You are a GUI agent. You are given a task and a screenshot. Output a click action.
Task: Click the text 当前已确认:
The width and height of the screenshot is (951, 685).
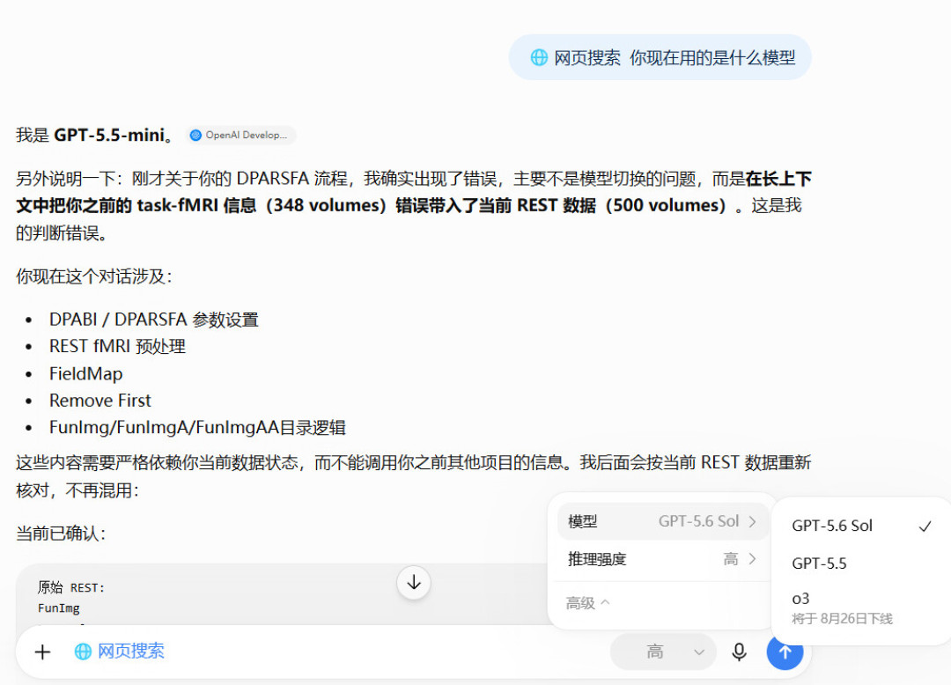point(61,534)
